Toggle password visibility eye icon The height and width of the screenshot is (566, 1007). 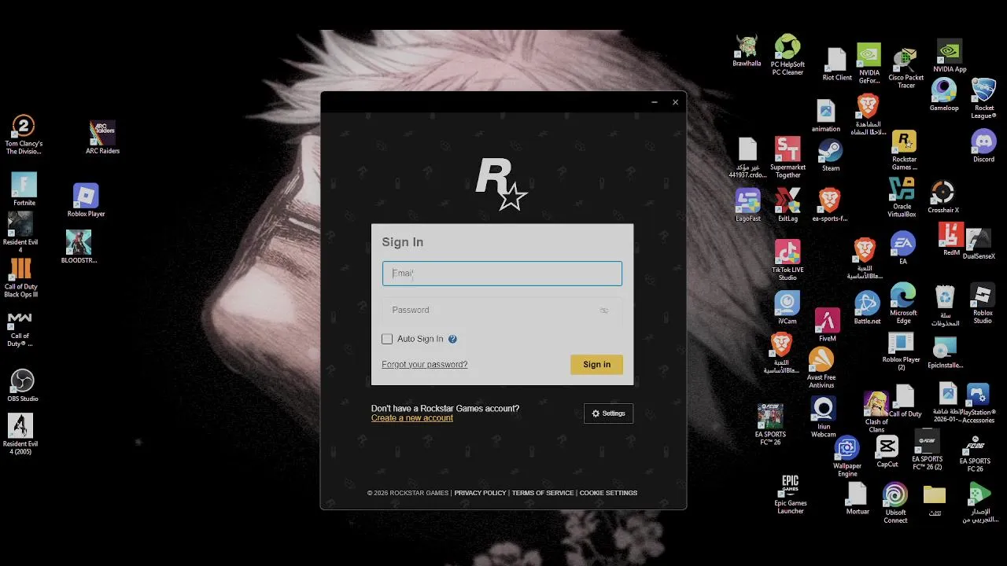pyautogui.click(x=604, y=311)
